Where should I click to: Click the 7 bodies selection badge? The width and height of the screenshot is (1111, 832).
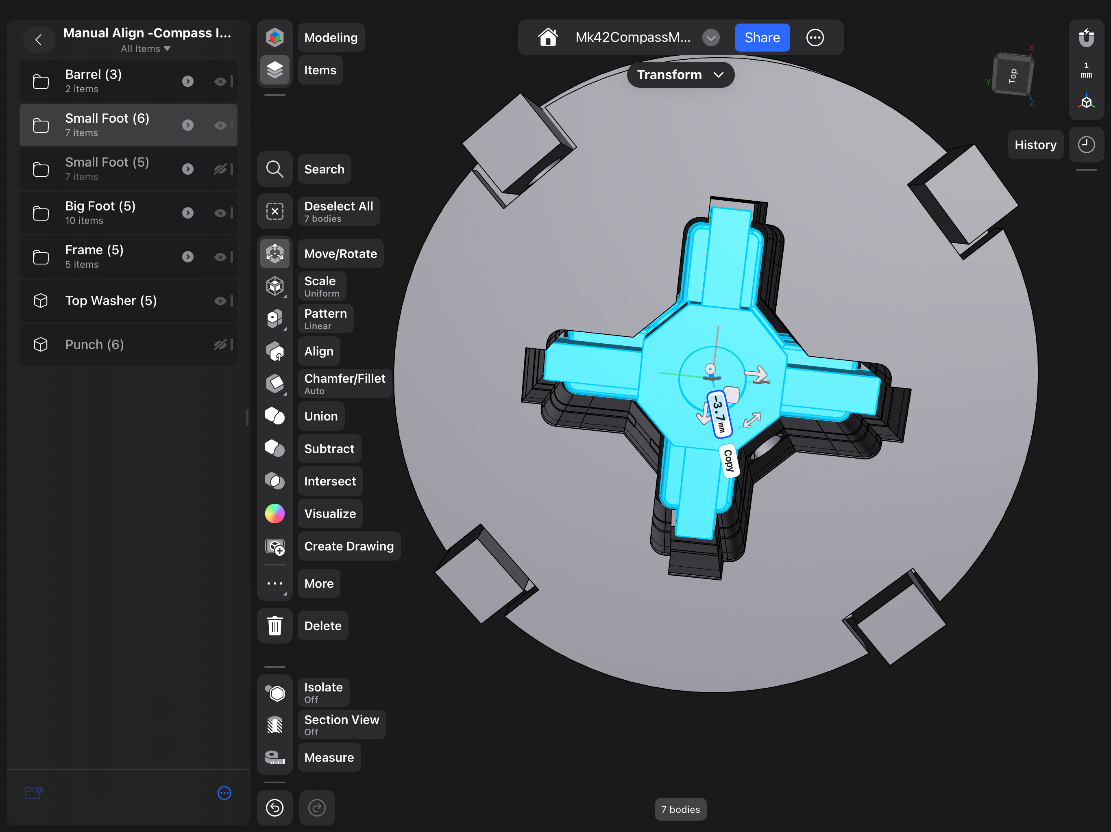[x=681, y=809]
